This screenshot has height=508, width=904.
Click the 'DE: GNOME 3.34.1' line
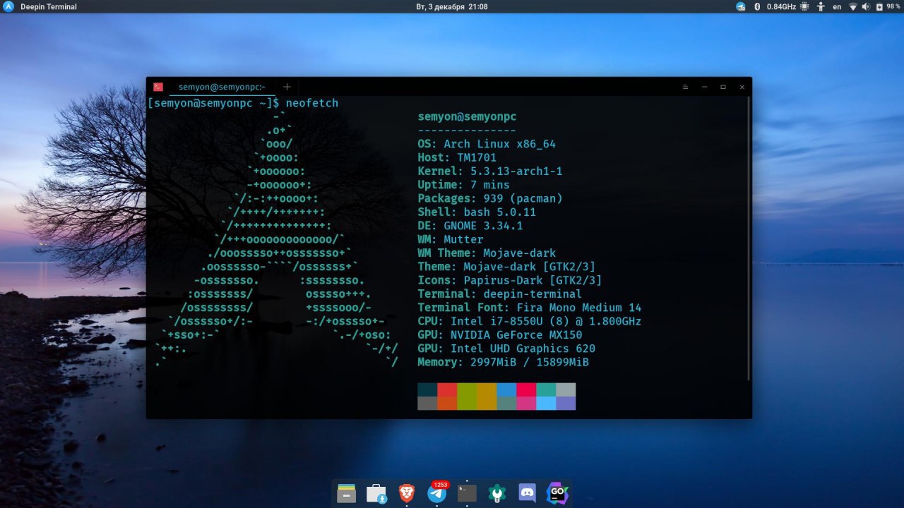pos(470,226)
